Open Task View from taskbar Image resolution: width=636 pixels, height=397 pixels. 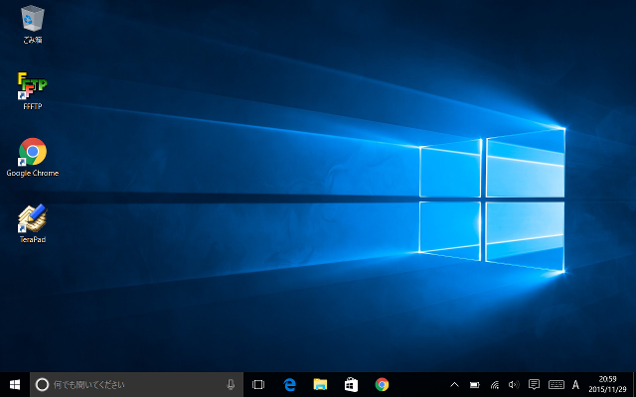point(258,384)
